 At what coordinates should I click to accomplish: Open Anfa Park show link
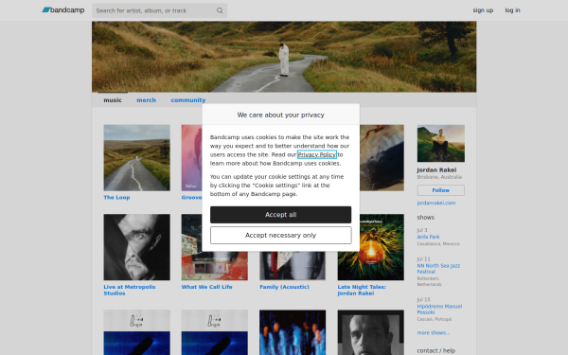(428, 237)
